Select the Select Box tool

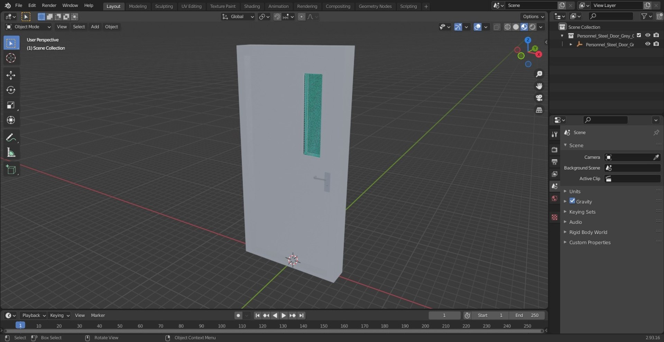click(11, 43)
